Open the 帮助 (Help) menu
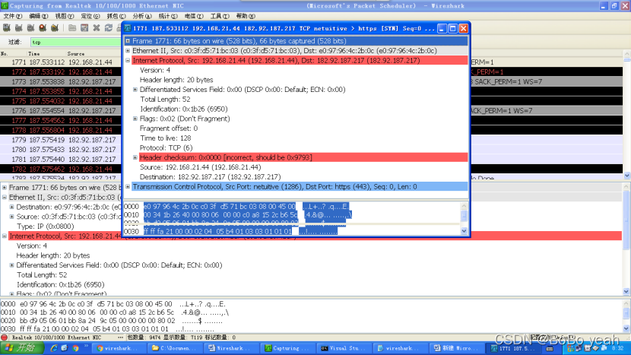Screen dimensions: 631x355 pyautogui.click(x=246, y=16)
